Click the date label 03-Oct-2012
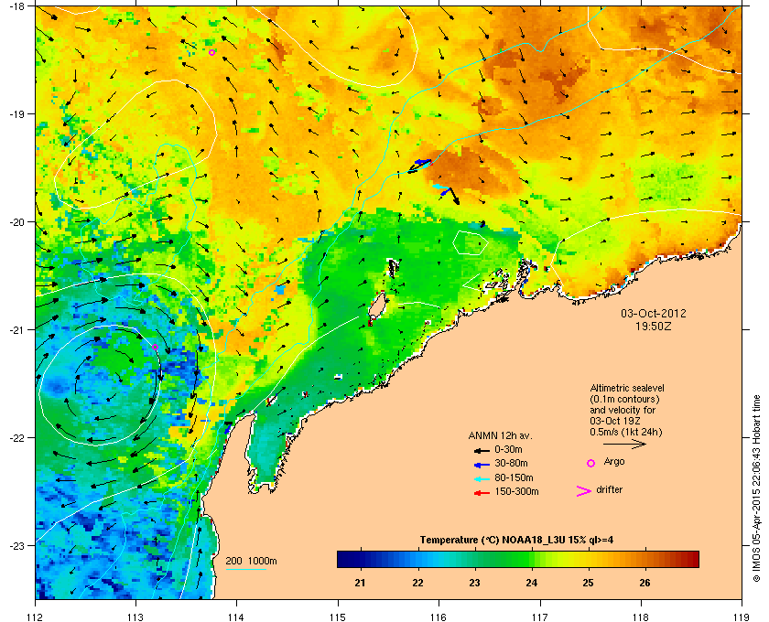769x622 pixels. [x=654, y=313]
